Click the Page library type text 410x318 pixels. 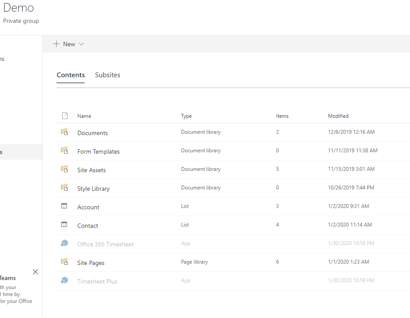pos(194,262)
